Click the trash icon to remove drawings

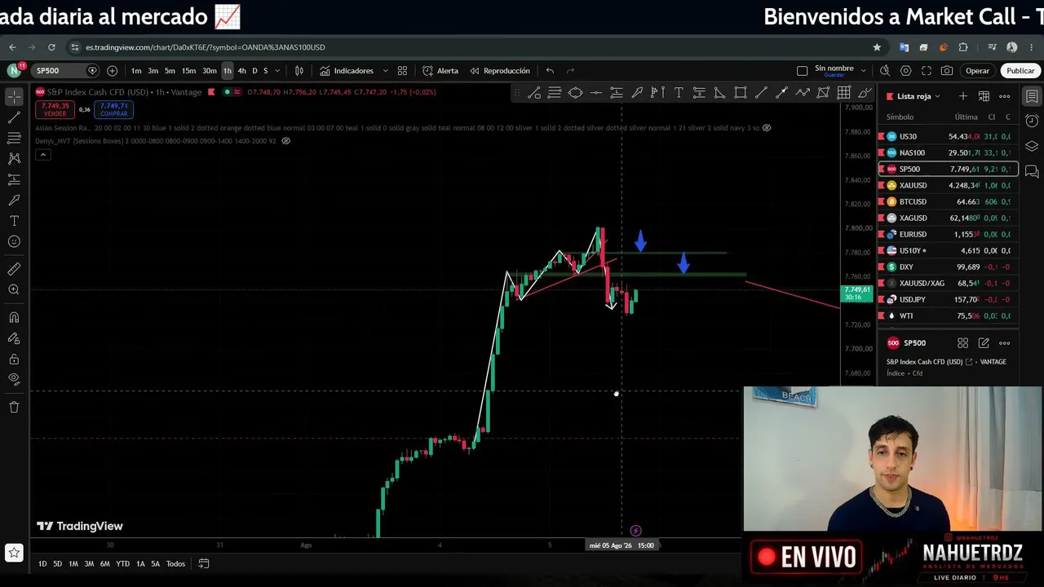pyautogui.click(x=14, y=407)
